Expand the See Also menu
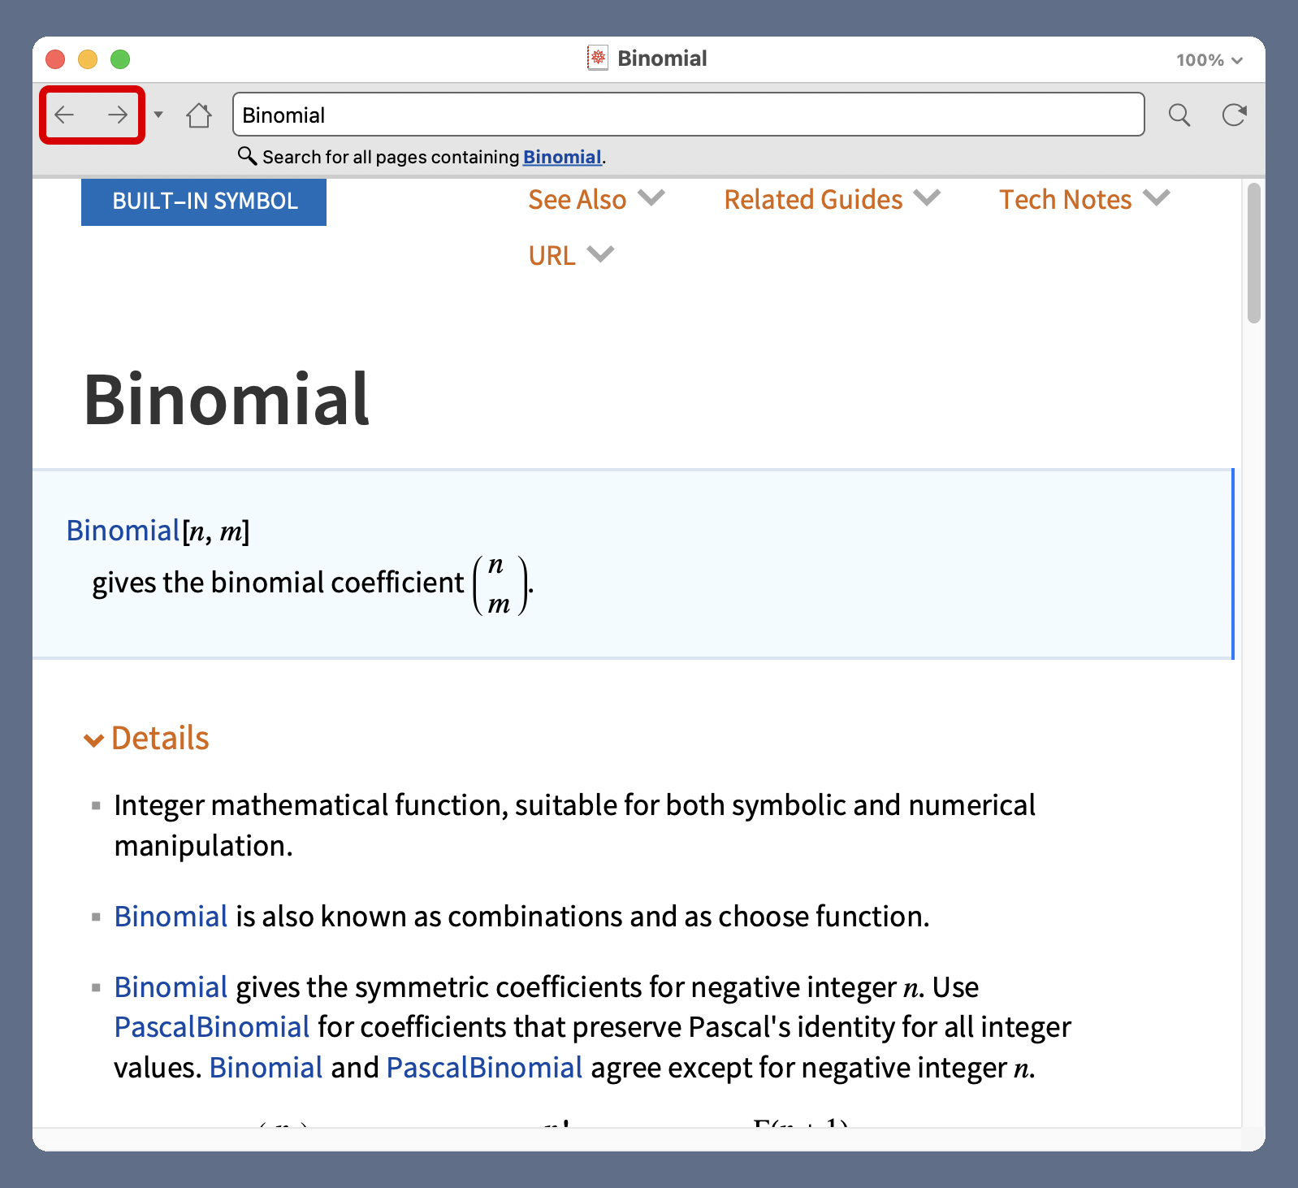Viewport: 1298px width, 1188px height. (596, 200)
